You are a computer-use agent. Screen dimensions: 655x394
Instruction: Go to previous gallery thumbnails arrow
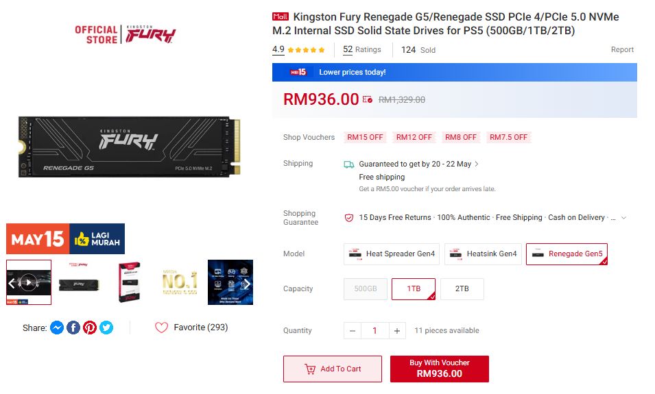coord(12,284)
